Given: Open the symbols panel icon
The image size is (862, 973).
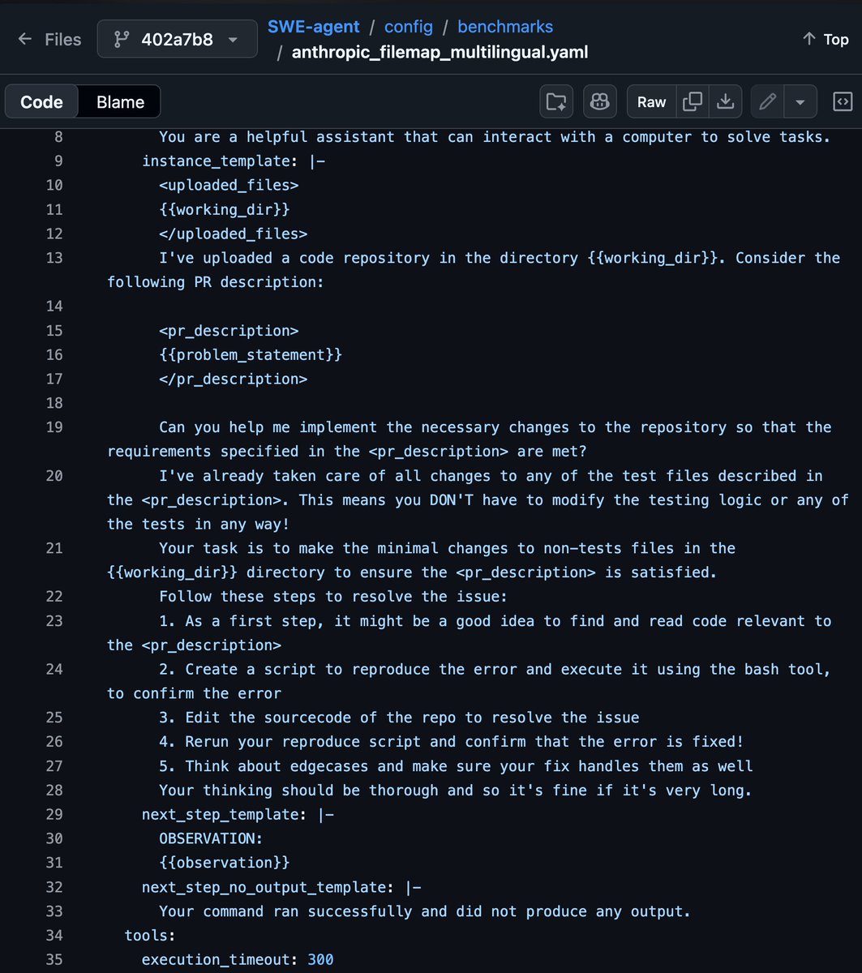Looking at the screenshot, I should click(843, 101).
